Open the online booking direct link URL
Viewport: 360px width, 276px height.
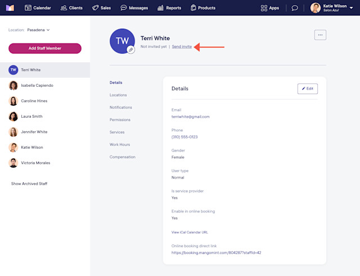click(x=216, y=253)
